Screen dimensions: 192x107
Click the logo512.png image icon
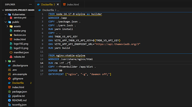11,48
